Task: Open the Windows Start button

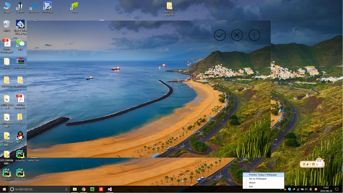Action: point(4,189)
